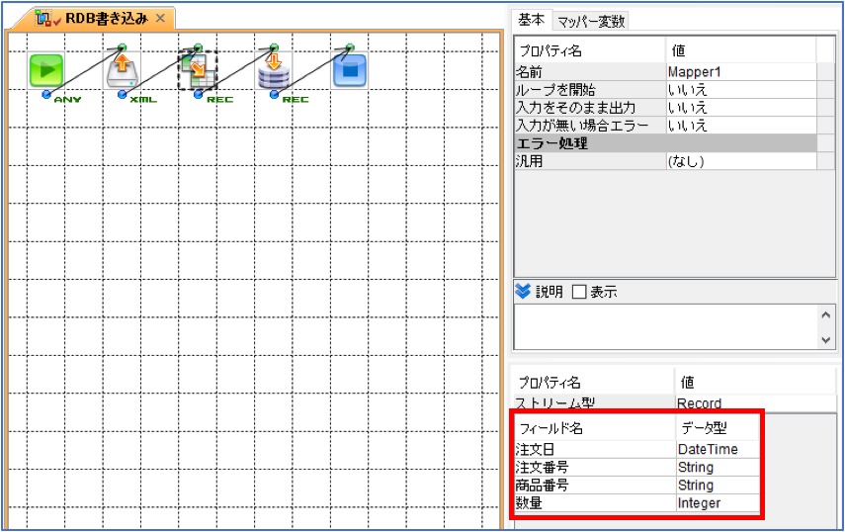Click the フィールド名 column header

tap(595, 428)
